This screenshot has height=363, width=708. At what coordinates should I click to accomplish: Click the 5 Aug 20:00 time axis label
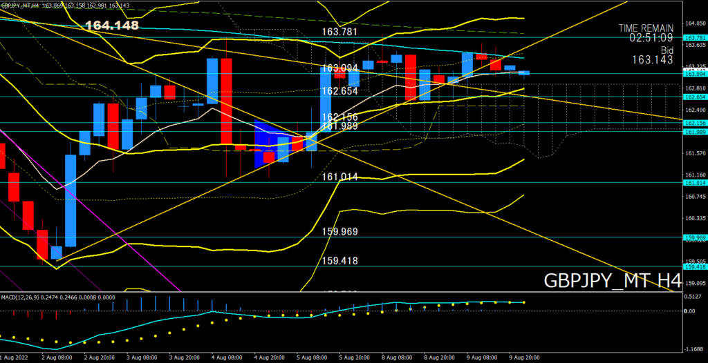coord(355,357)
